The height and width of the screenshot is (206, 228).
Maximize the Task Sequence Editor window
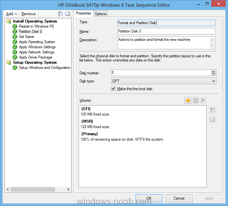pyautogui.click(x=207, y=4)
